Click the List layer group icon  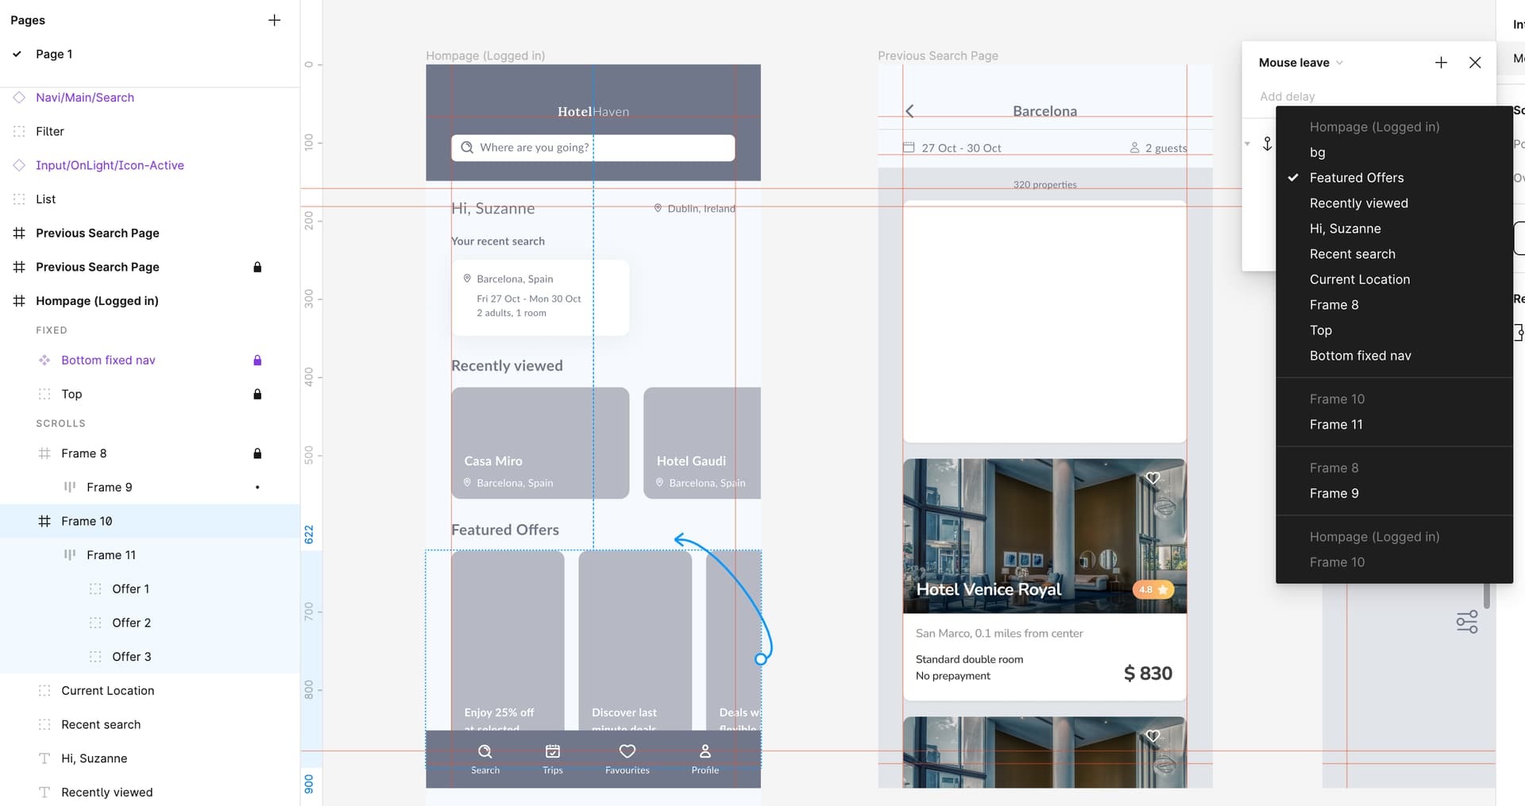click(x=19, y=199)
